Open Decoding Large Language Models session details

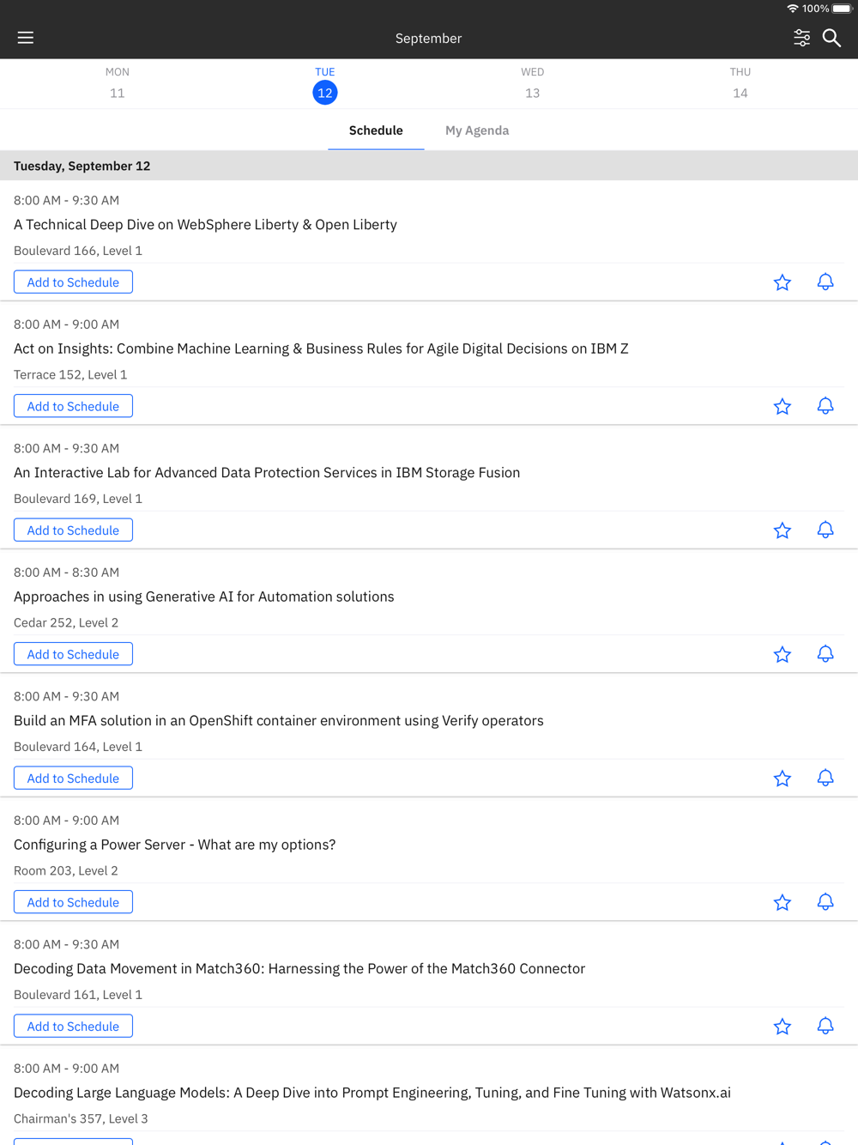[372, 1093]
